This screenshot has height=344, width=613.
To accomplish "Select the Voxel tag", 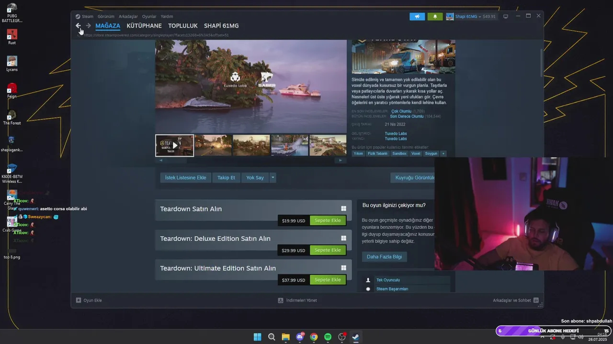I will point(416,153).
